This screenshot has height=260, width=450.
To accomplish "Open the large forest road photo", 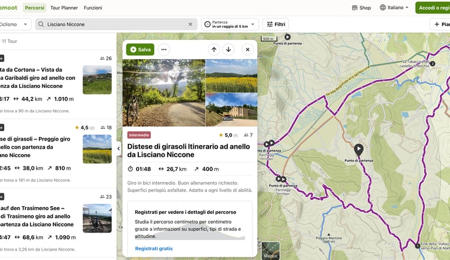I will (x=164, y=93).
